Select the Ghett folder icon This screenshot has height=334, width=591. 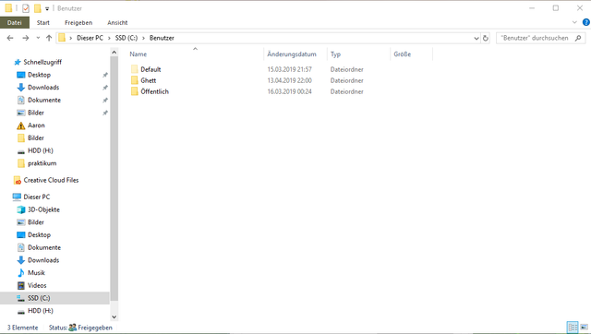click(135, 80)
